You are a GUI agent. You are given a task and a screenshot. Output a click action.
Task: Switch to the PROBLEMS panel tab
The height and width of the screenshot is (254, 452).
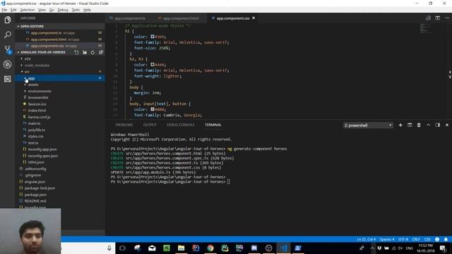coord(124,125)
